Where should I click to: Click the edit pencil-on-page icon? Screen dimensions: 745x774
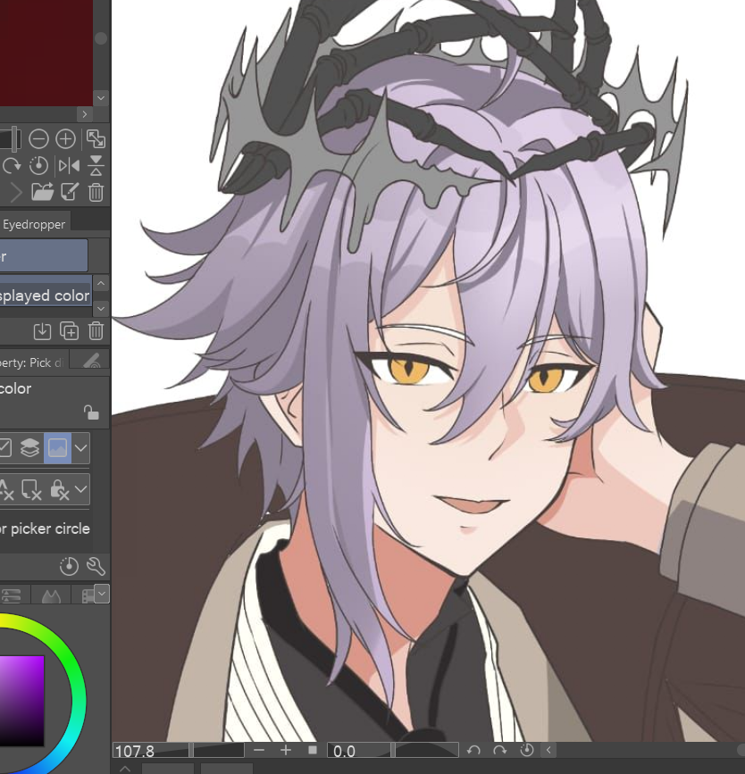(69, 192)
